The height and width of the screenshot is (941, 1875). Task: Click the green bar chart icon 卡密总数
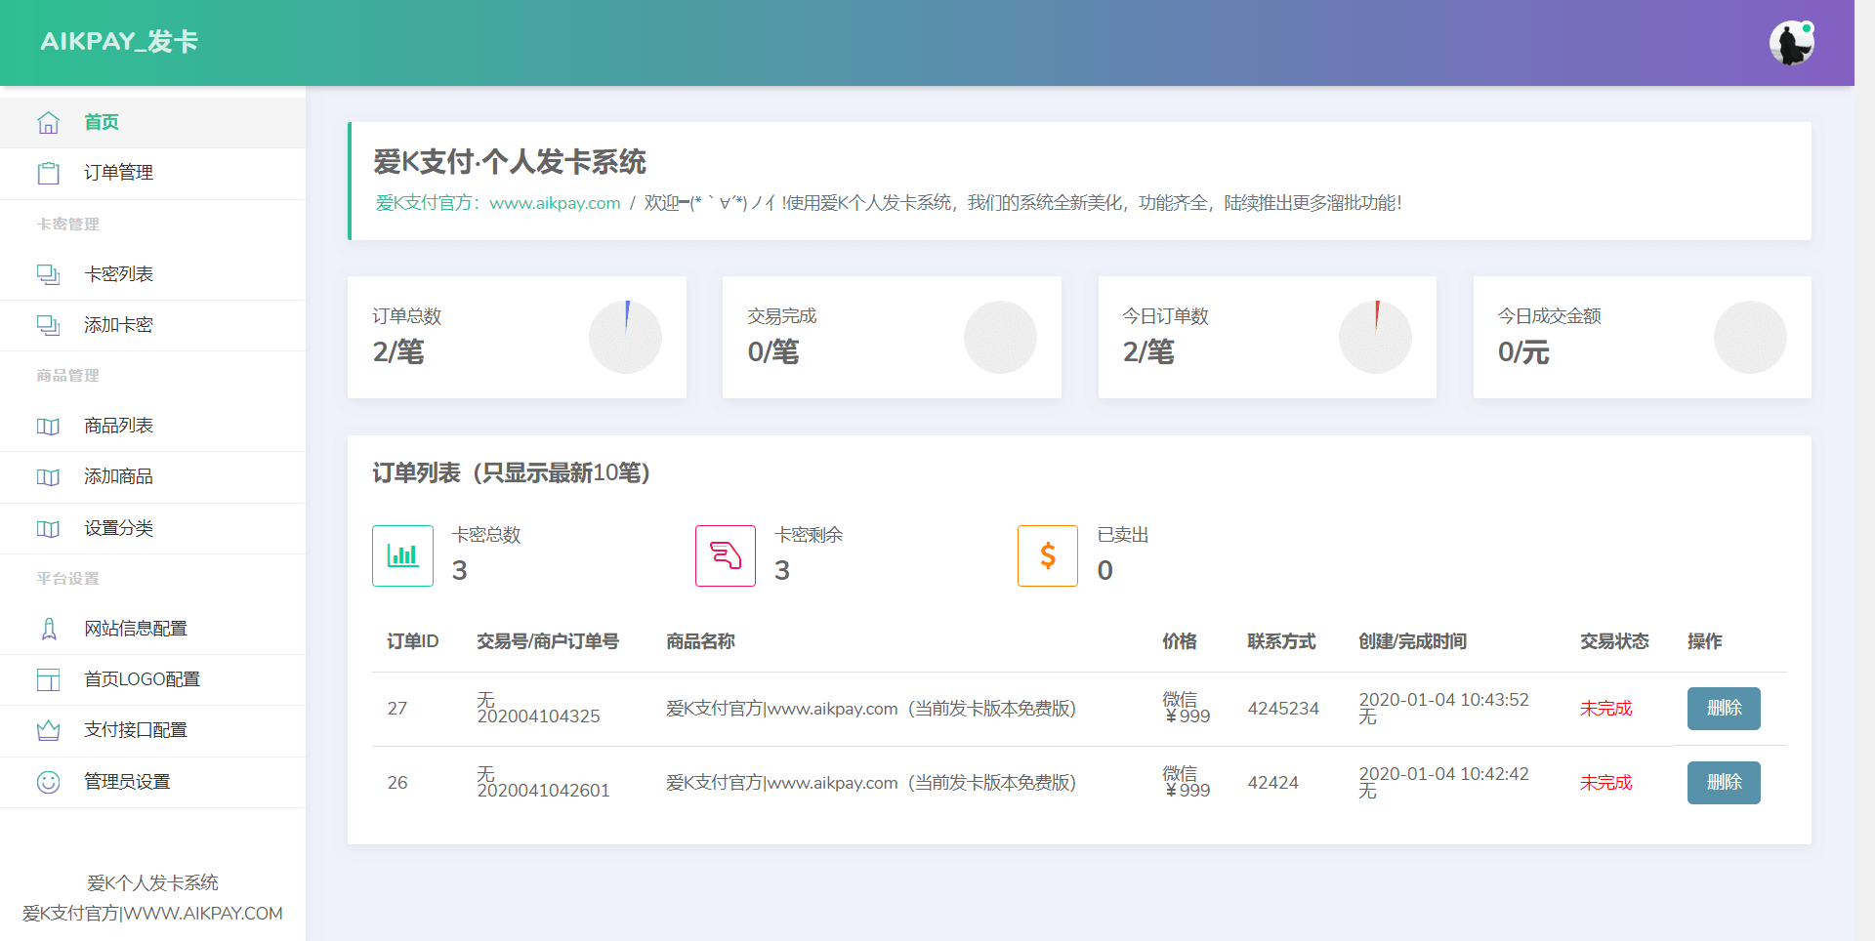point(402,555)
